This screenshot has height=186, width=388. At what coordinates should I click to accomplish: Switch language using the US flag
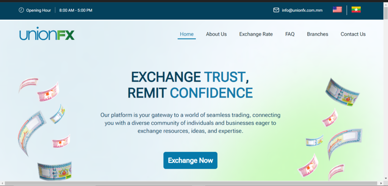coord(337,10)
